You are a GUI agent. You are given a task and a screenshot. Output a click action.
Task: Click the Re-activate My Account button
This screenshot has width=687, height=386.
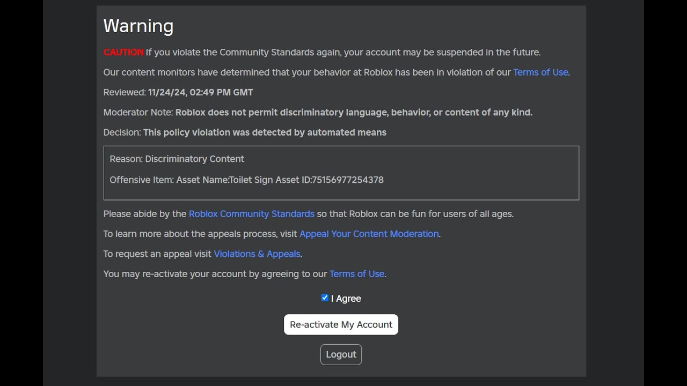coord(341,324)
